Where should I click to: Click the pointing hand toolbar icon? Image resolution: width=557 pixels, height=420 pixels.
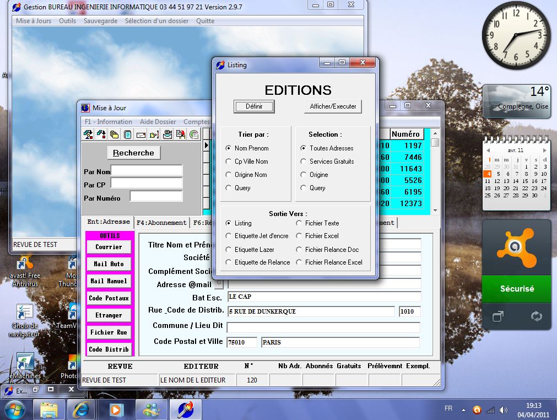[154, 134]
